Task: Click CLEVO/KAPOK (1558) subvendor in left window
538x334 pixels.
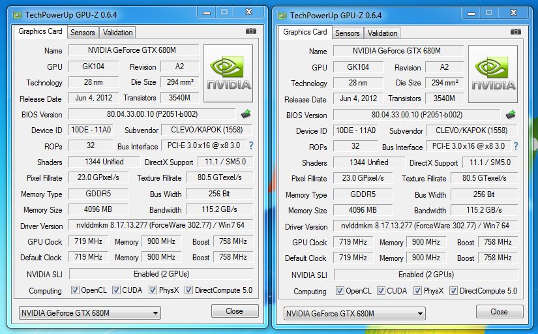Action: pyautogui.click(x=207, y=130)
